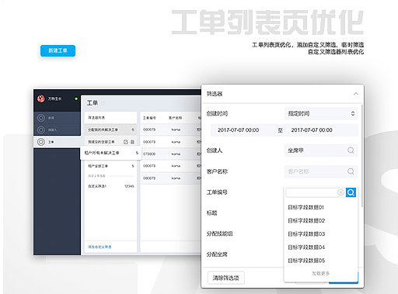Click the 客户名称 table column header
The image size is (398, 294).
[176, 118]
